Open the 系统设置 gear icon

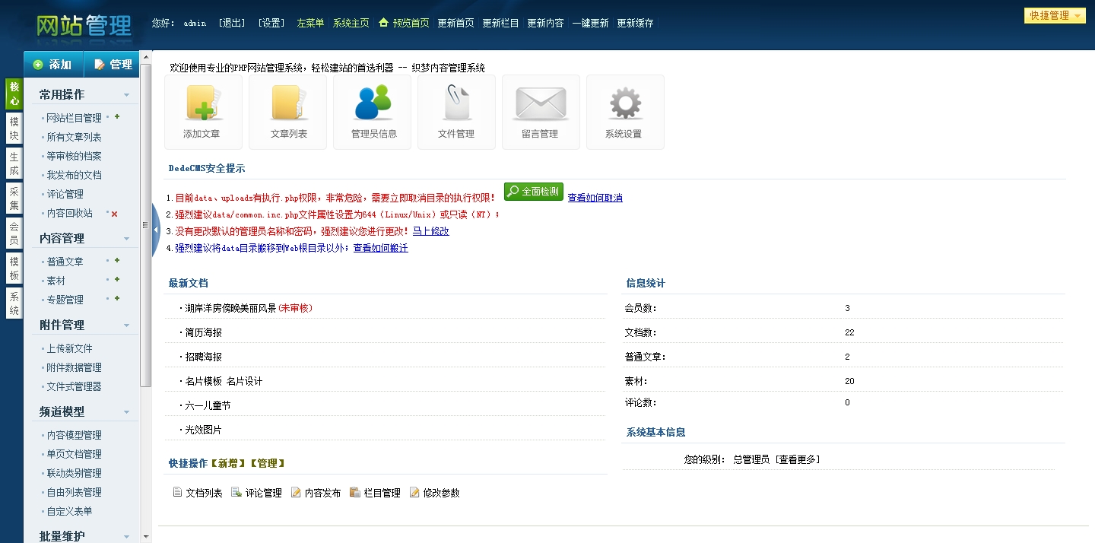point(624,104)
